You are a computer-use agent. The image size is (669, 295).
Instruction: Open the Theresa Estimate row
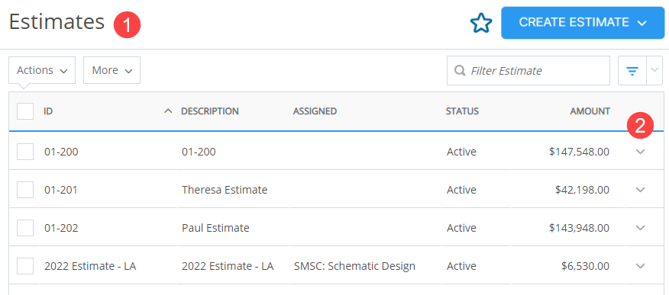[x=336, y=190]
